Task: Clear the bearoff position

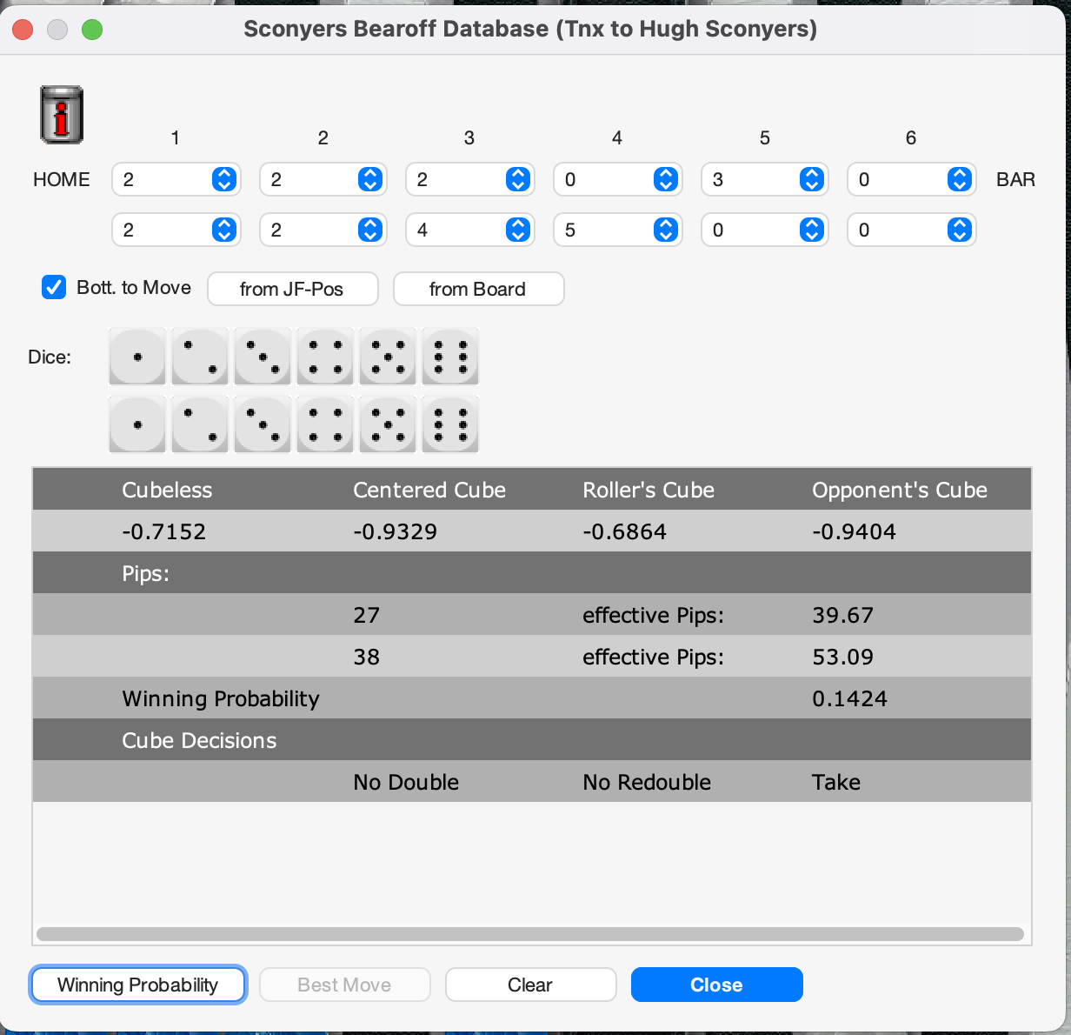Action: (x=530, y=985)
